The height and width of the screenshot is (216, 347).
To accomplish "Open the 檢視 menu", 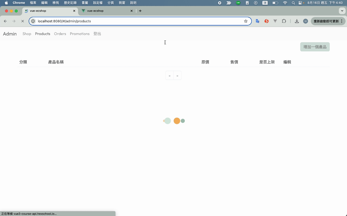I will tap(56, 3).
